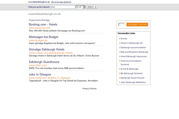179x119 pixels.
Task: Visit the www.urlaub-101.de/Edinburgh-Hotels link
Action: coord(51,53)
